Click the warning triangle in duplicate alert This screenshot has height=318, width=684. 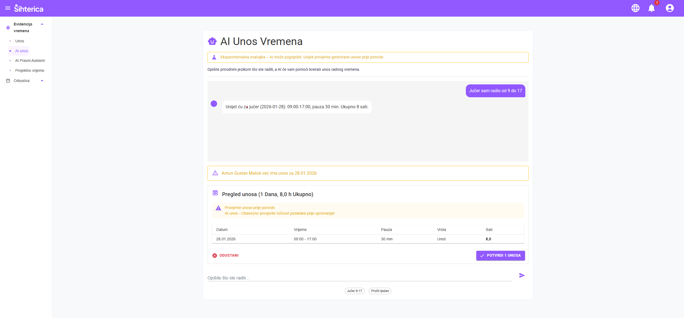click(215, 173)
